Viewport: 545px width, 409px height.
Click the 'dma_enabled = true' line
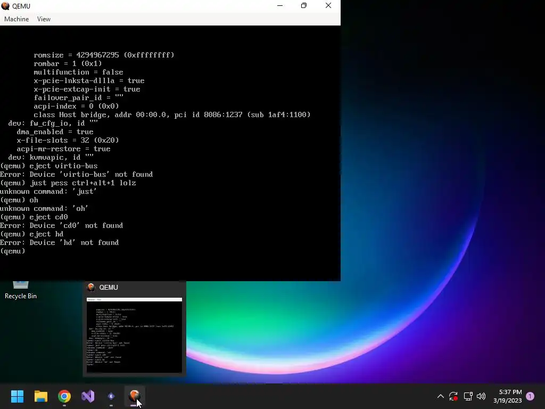[55, 132]
